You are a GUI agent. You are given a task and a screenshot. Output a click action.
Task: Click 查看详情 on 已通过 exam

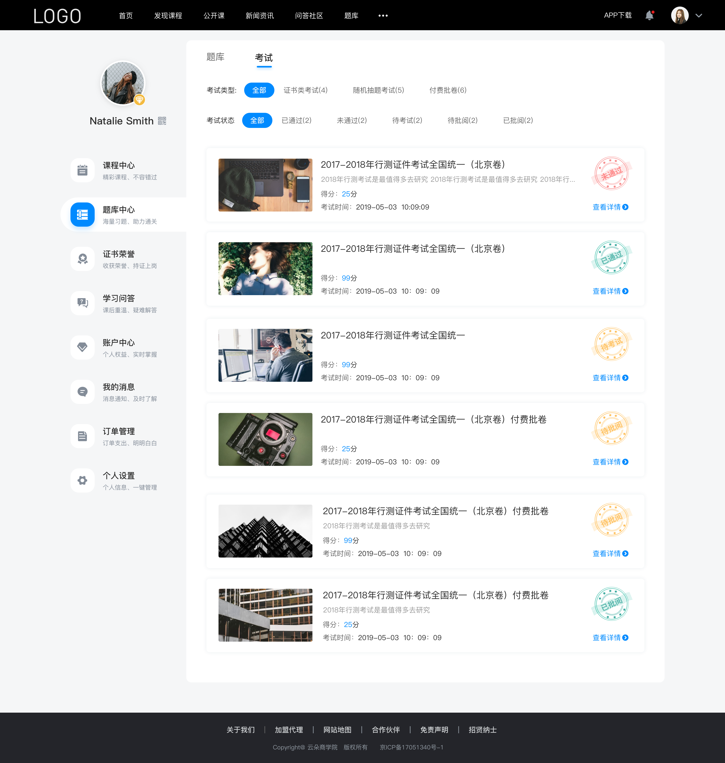pyautogui.click(x=608, y=291)
